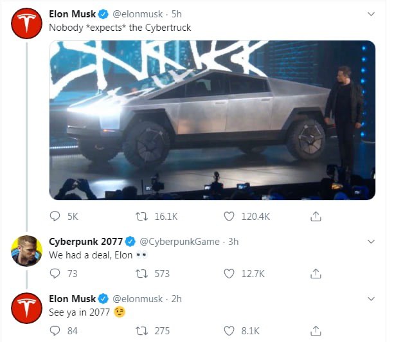
Task: Share the Cybertruck tweet
Action: pyautogui.click(x=316, y=217)
